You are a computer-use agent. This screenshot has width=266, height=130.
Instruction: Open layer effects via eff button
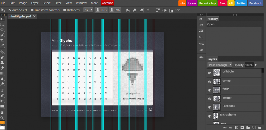231,128
